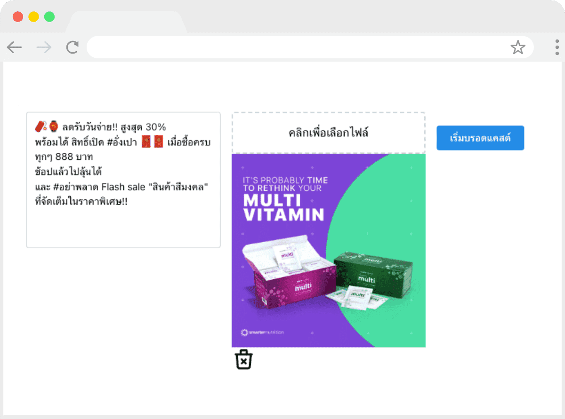This screenshot has width=565, height=419.
Task: Delete the uploaded image with trash icon
Action: coord(244,360)
